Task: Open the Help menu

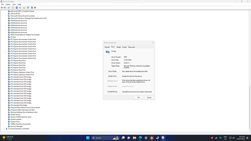Action: pyautogui.click(x=19, y=5)
